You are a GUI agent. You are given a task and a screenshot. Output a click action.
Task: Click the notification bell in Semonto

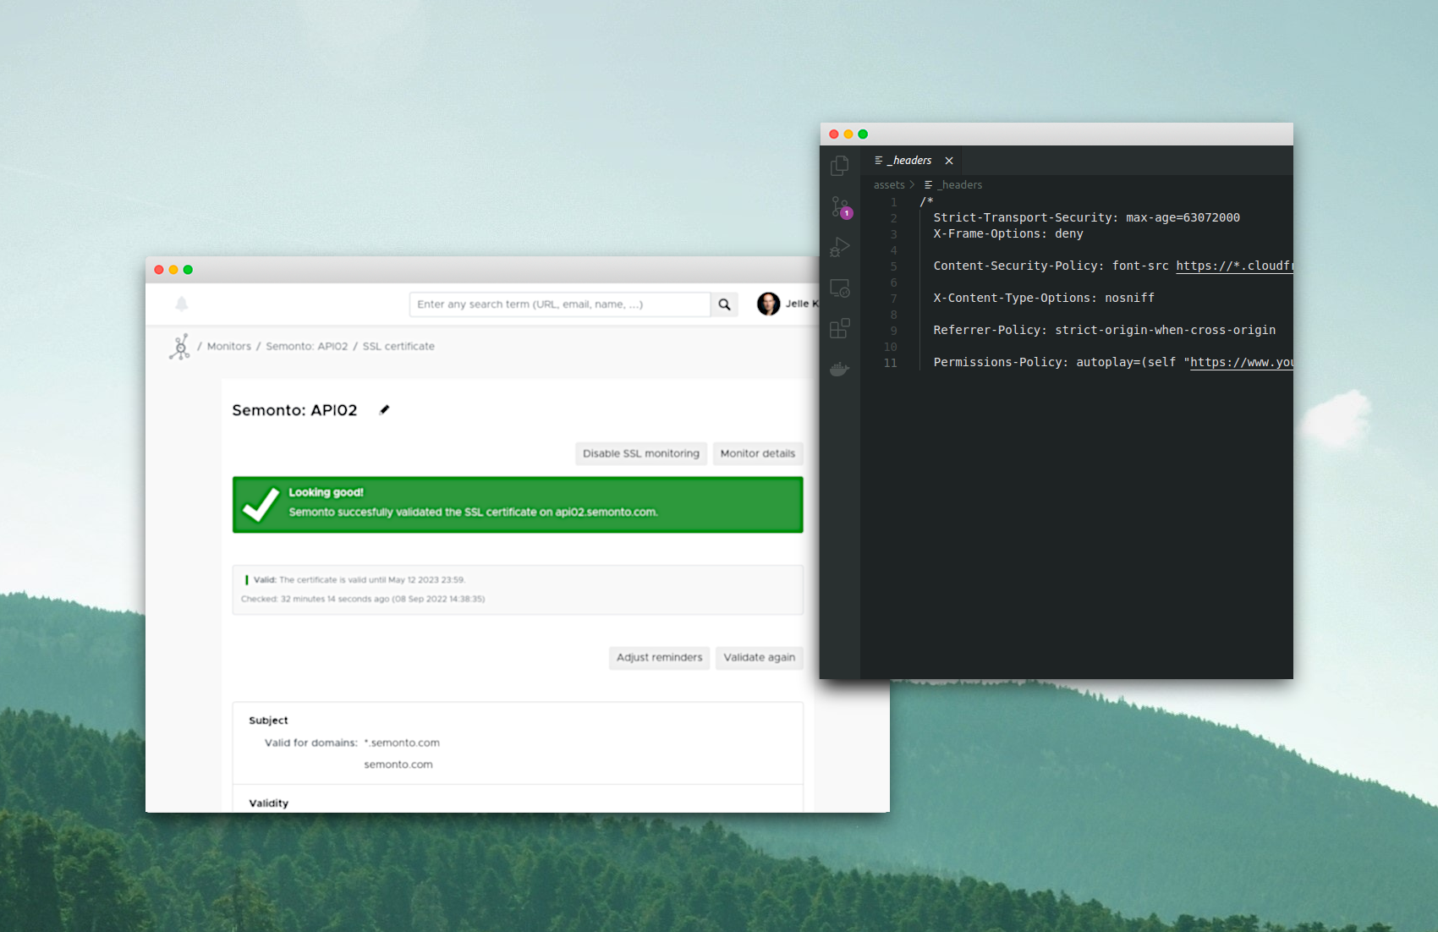181,304
